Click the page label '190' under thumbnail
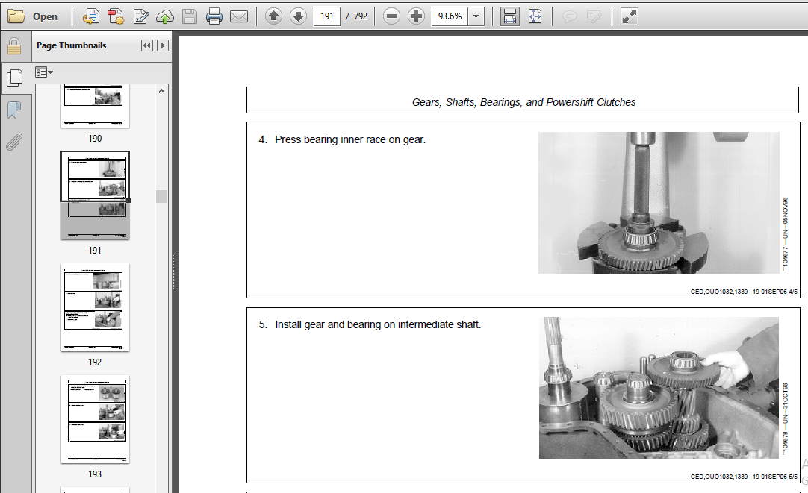 pyautogui.click(x=95, y=139)
